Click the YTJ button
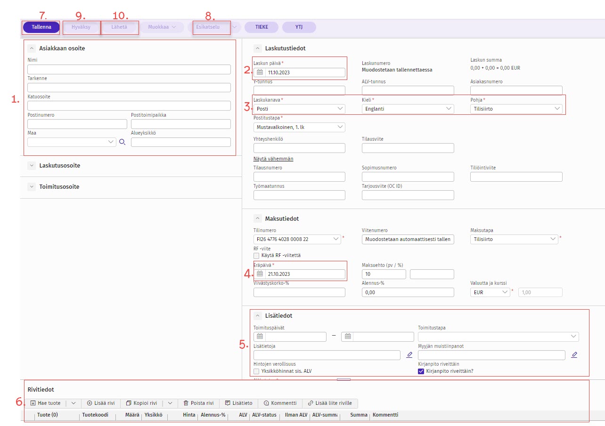Image resolution: width=605 pixels, height=426 pixels. (299, 27)
